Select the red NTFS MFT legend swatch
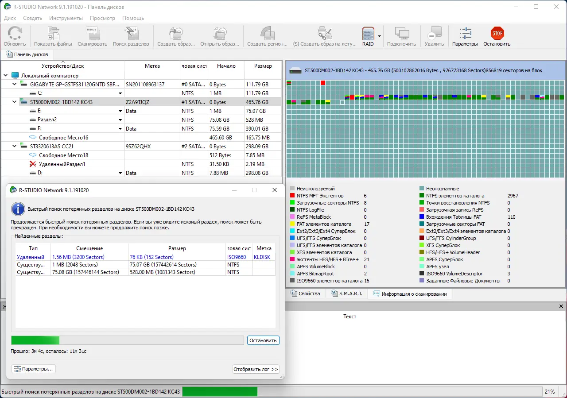This screenshot has width=567, height=398. coord(292,196)
